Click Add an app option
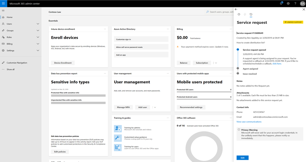The height and width of the screenshot is (162, 306). click(x=141, y=55)
